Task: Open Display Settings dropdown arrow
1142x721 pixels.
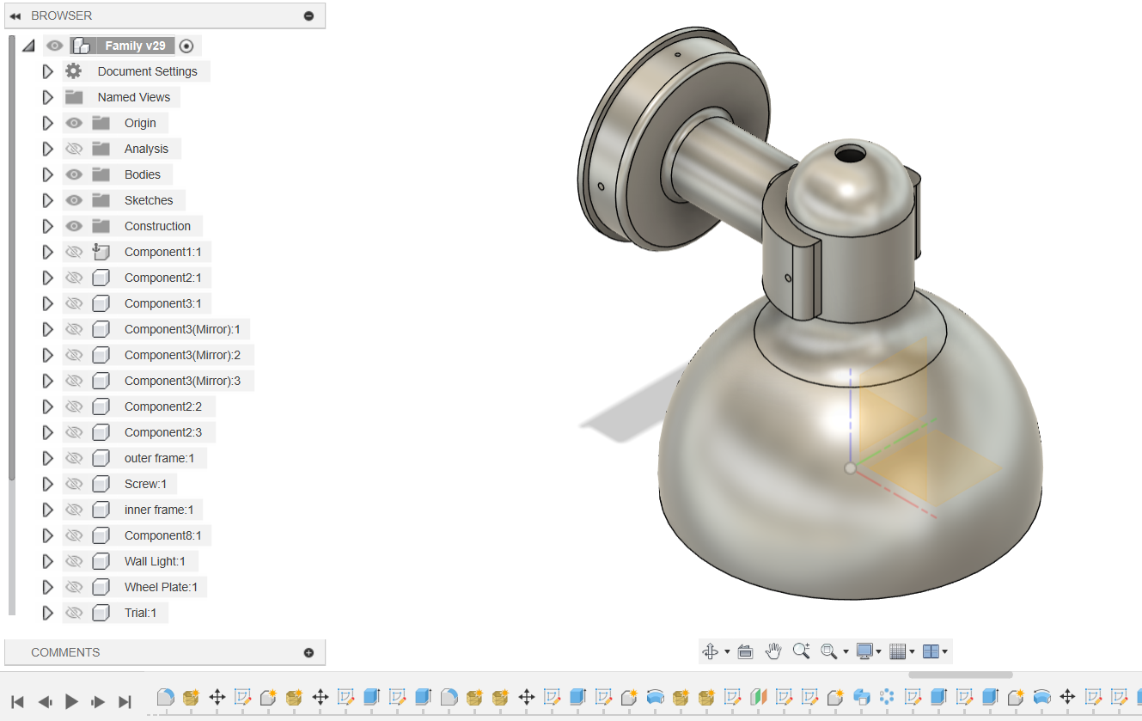Action: pyautogui.click(x=878, y=652)
